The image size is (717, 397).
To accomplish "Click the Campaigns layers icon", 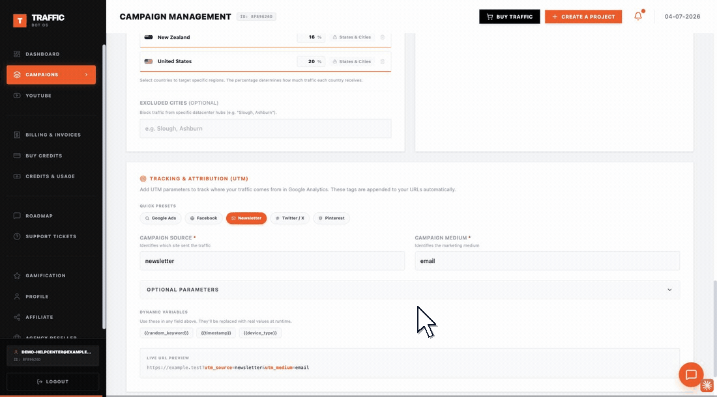I will click(x=17, y=75).
